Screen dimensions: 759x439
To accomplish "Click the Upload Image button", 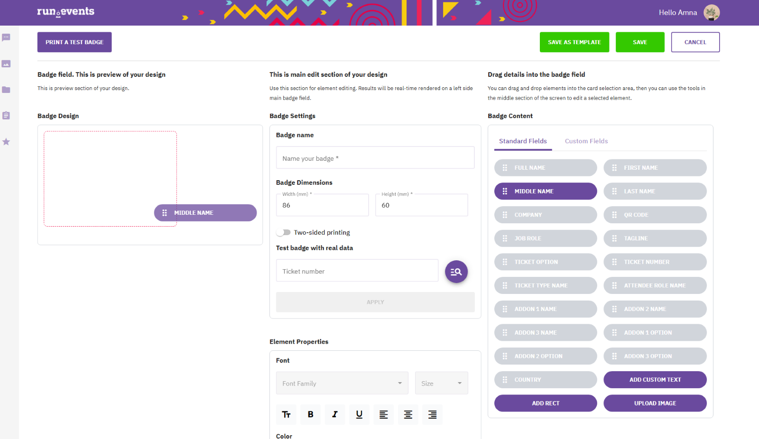I will tap(655, 403).
